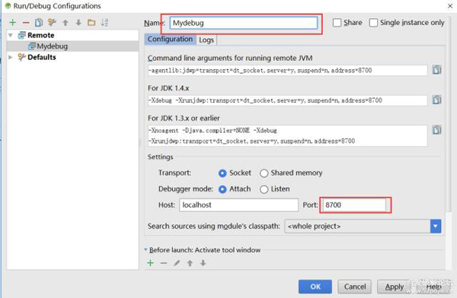Move before launch task down
Screen dimensions: 457x298
point(203,263)
